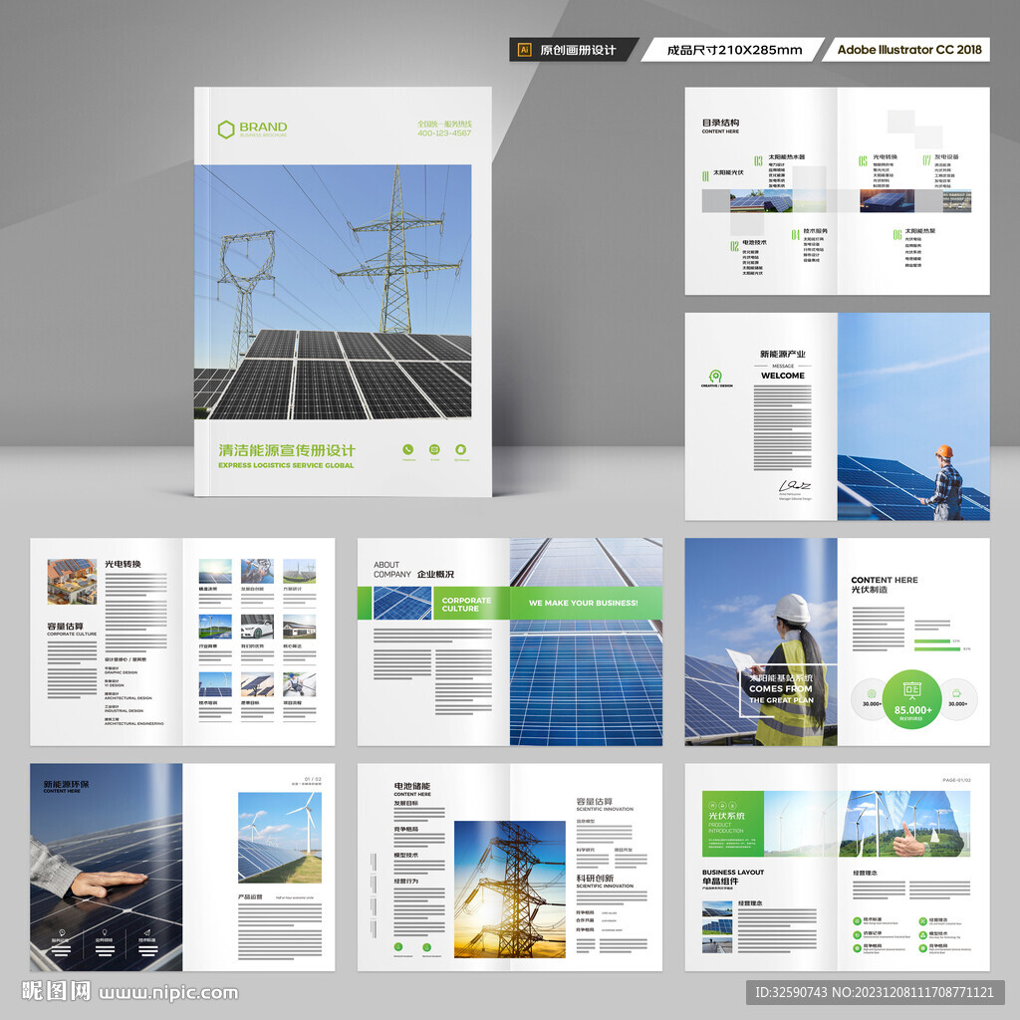Click contents entry 07 发电设备
This screenshot has height=1020, width=1020.
[x=940, y=158]
